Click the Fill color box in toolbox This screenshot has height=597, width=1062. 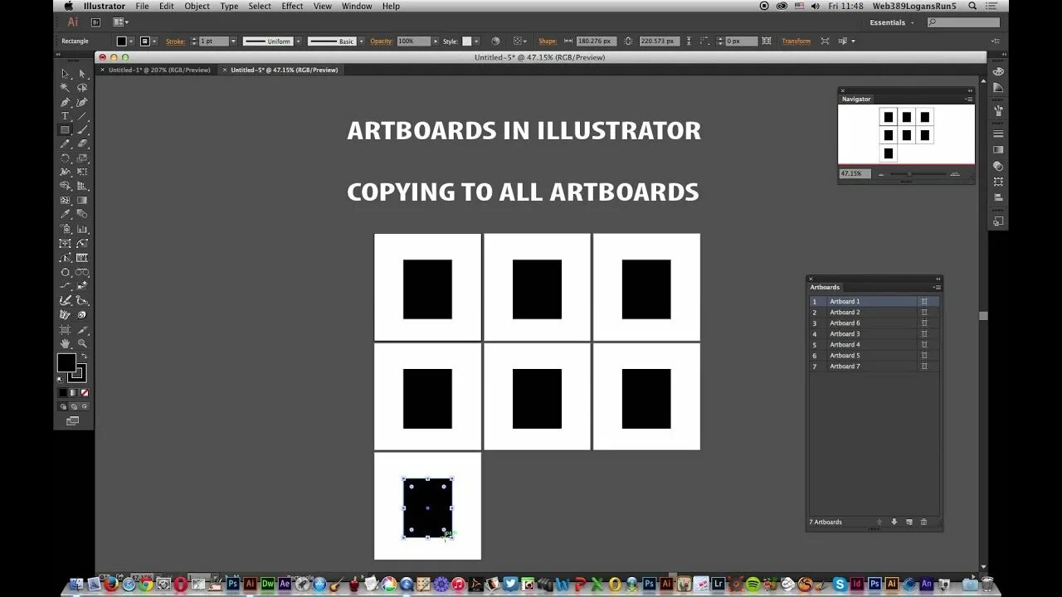click(66, 362)
